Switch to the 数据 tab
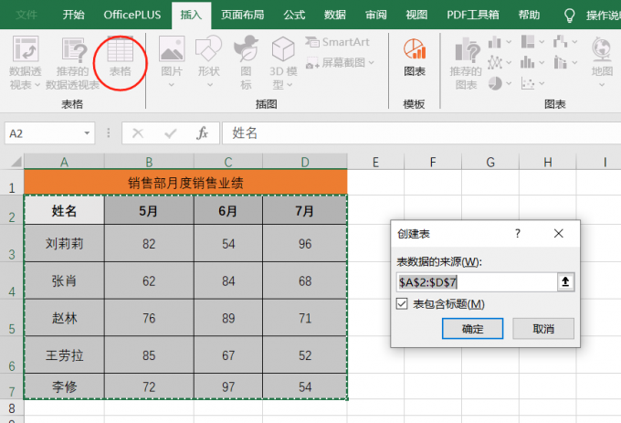621x423 pixels. (x=335, y=15)
